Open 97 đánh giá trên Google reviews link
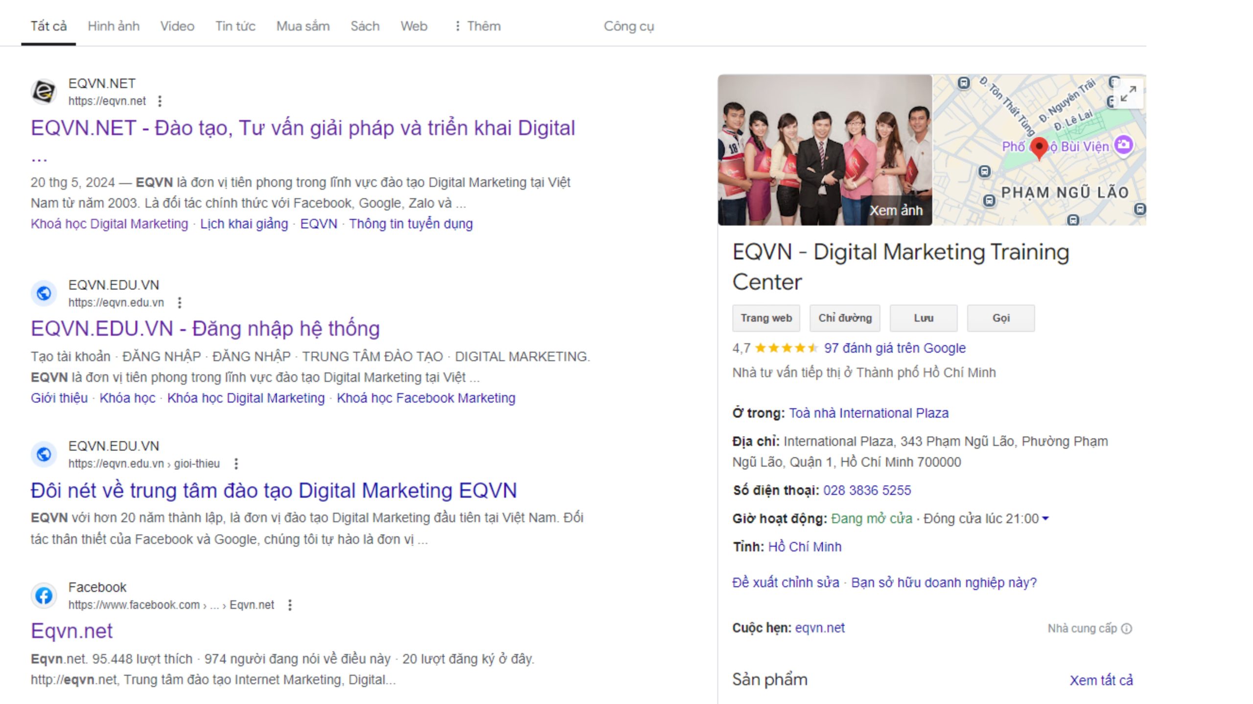Screen dimensions: 1253x704 [x=894, y=348]
